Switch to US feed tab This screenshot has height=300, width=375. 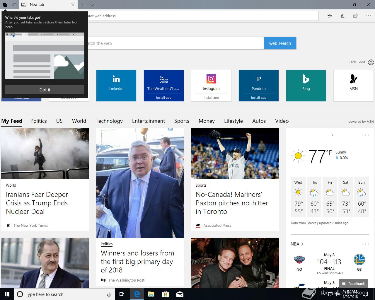tap(59, 121)
